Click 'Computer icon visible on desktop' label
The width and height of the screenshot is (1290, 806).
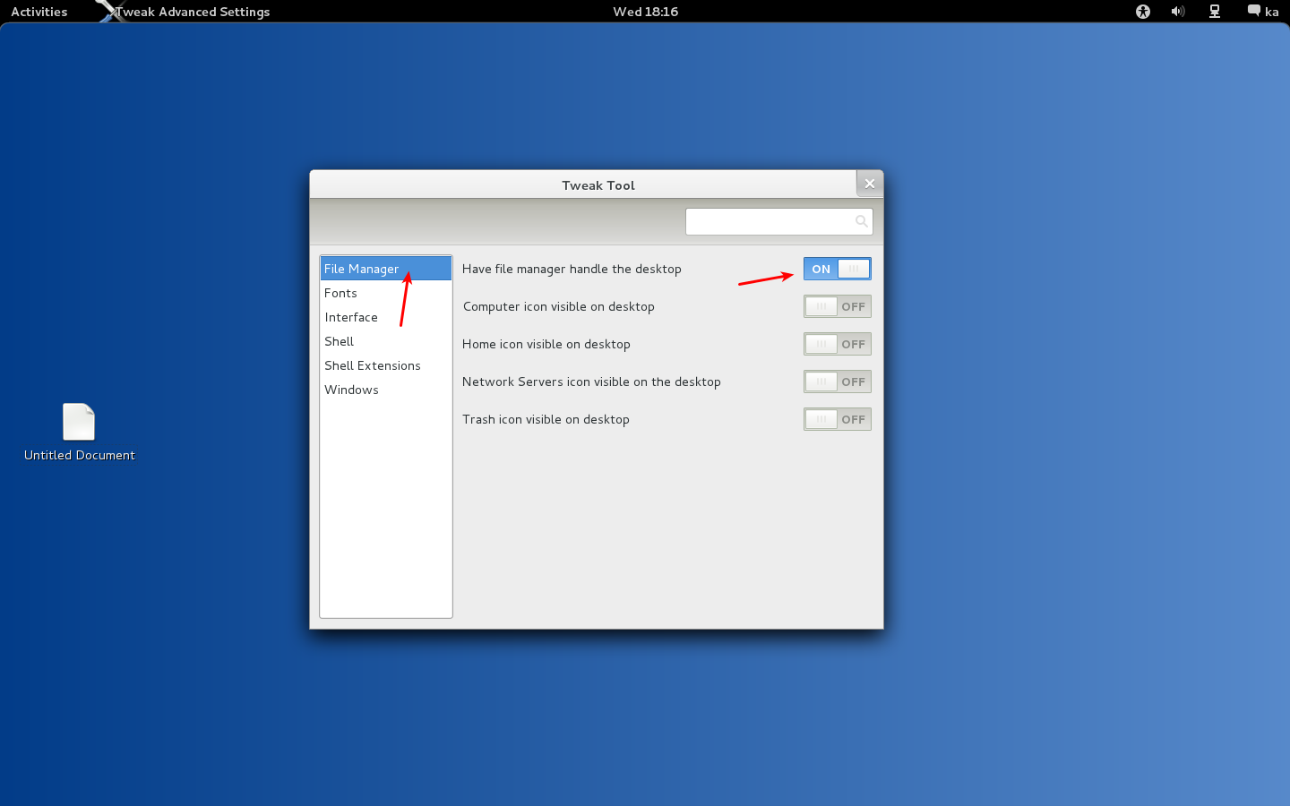point(558,306)
